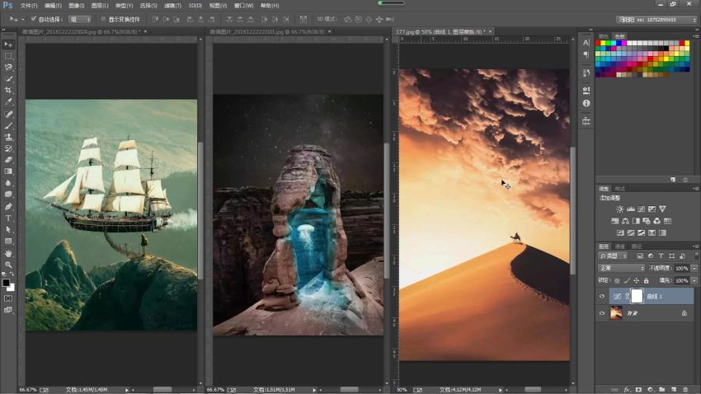This screenshot has height=394, width=701.
Task: Select the History Brush tool
Action: (x=8, y=148)
